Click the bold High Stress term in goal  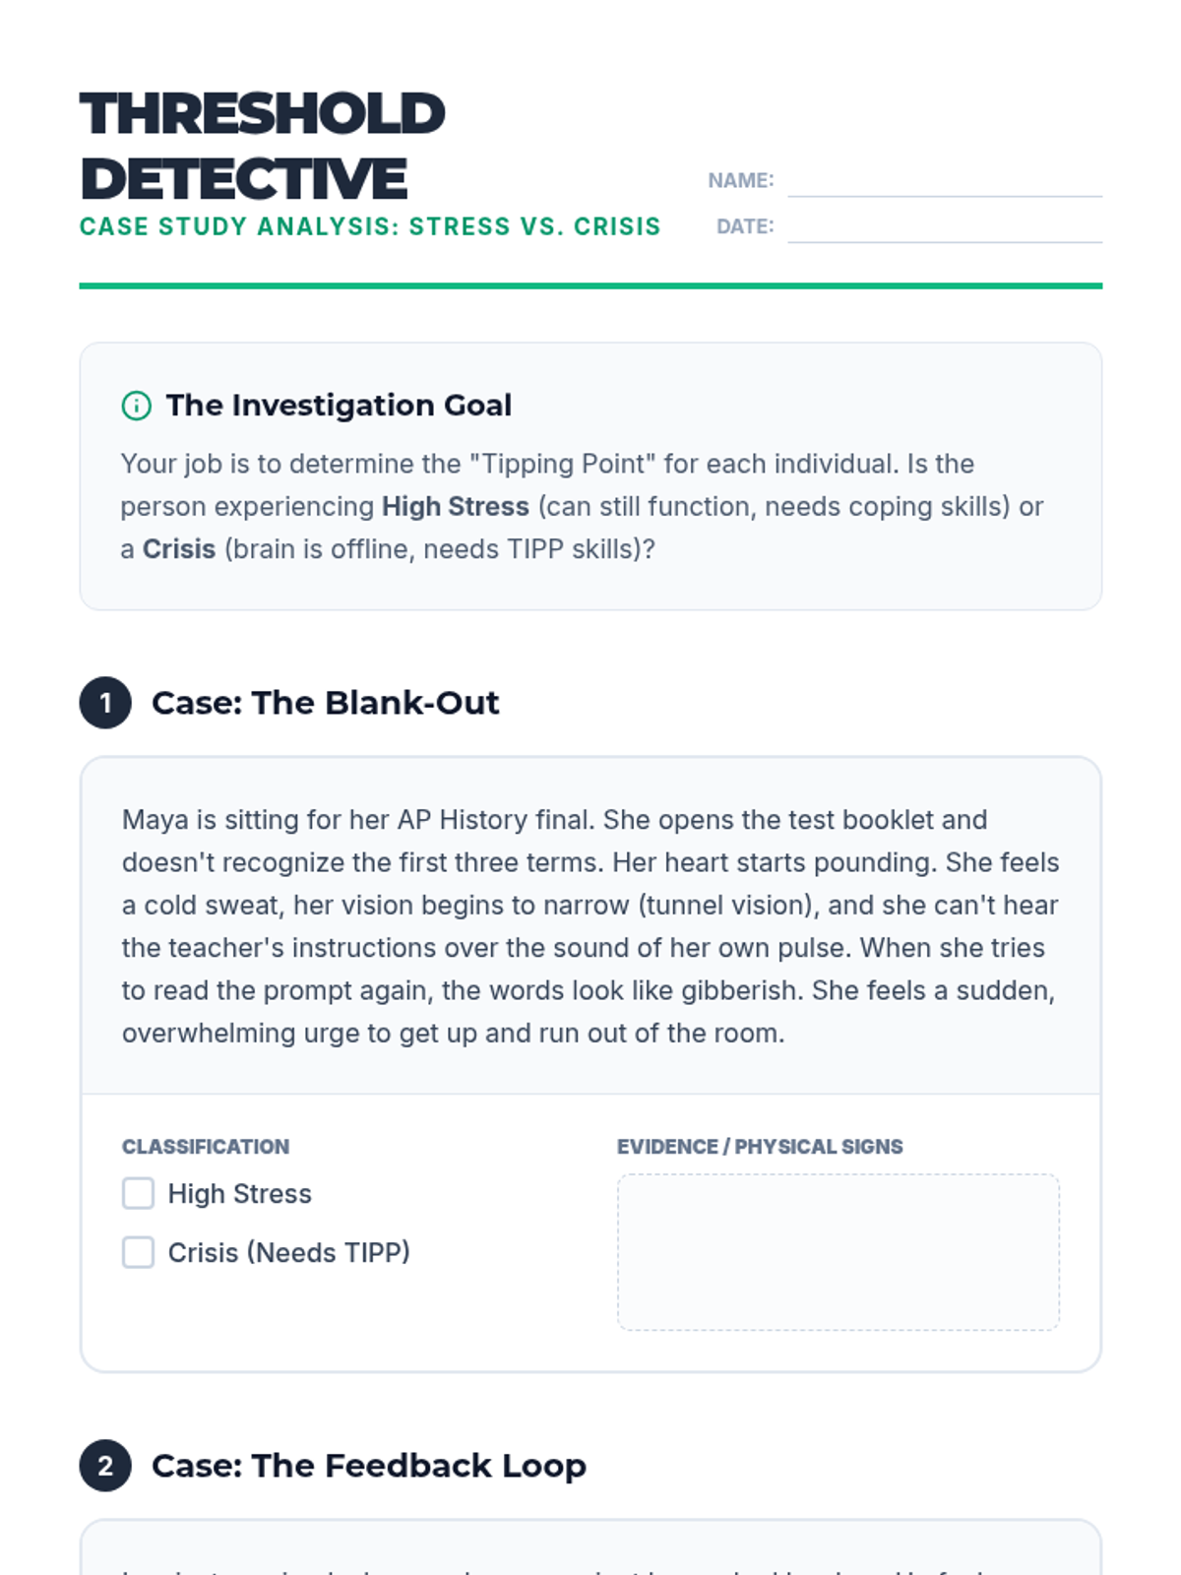455,507
